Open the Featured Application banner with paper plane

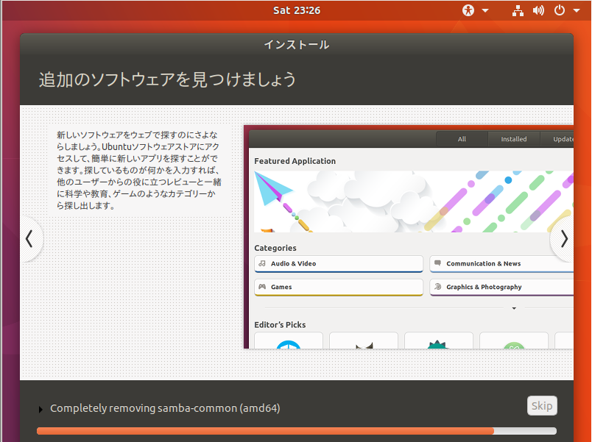(x=414, y=202)
